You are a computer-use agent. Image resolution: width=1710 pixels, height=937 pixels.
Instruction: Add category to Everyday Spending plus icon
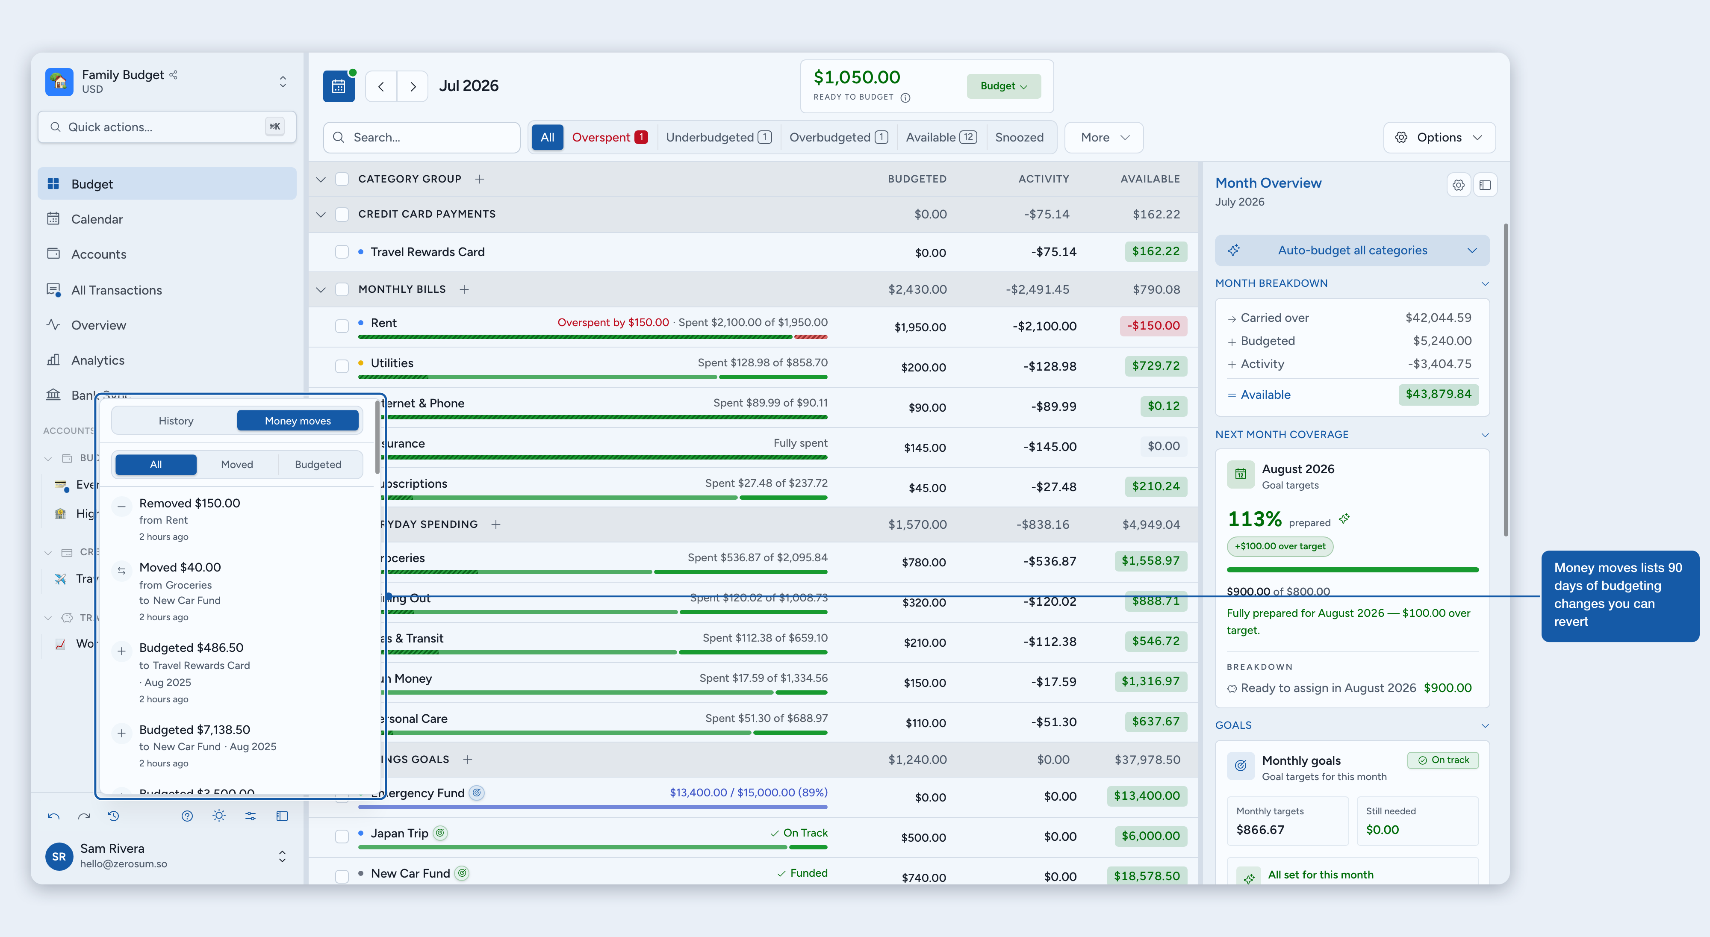click(x=496, y=524)
